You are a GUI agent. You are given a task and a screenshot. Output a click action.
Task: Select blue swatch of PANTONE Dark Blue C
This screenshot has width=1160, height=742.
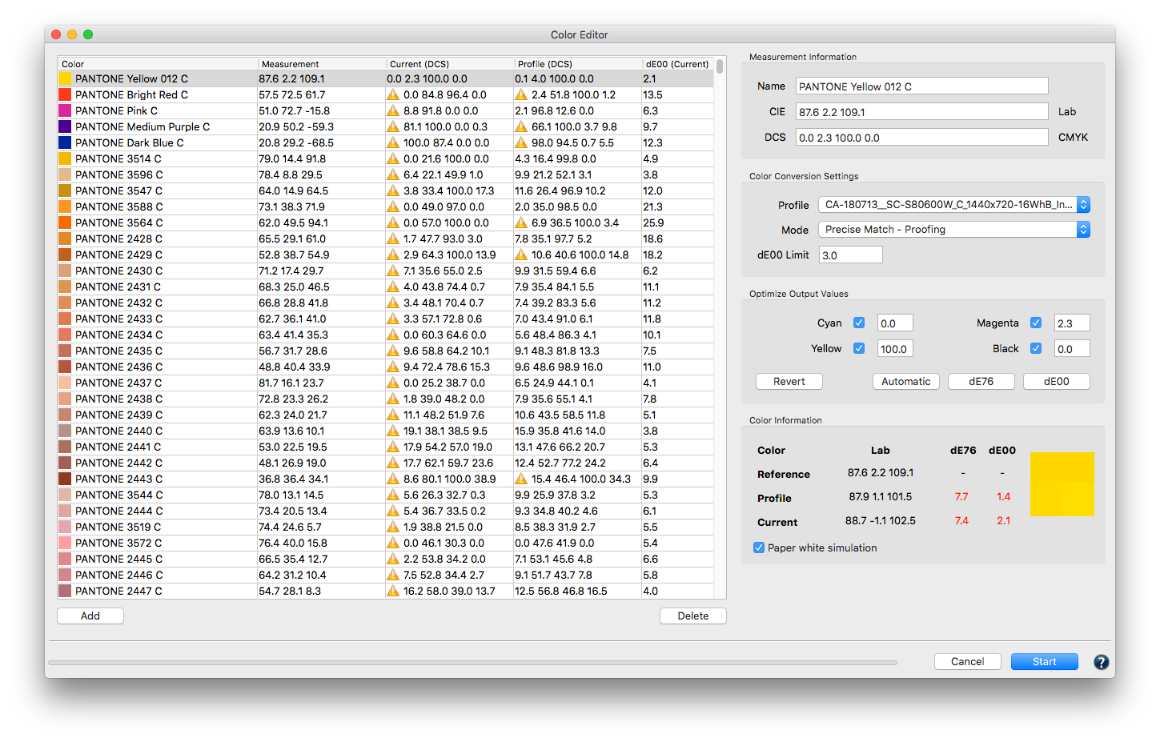(65, 142)
